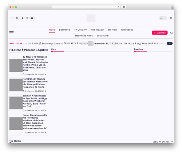Screen dimensions: 182x154
Task: Click the search magnifier icon
Action: [171, 33]
